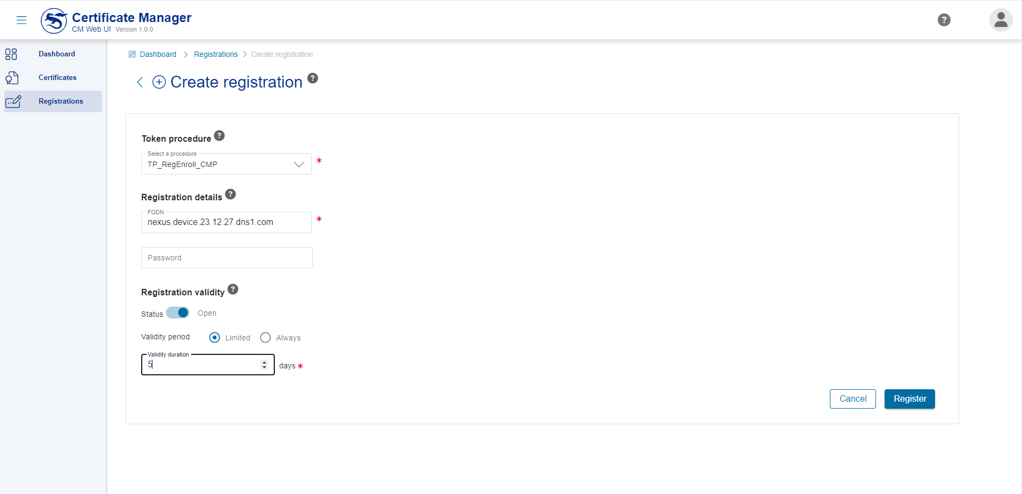This screenshot has width=1022, height=494.
Task: Select the Limited validity period option
Action: [x=215, y=338]
